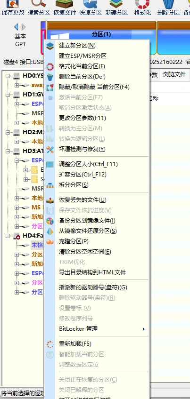Screen dimensions: 190x399
Task: Collapse the HD2 disk tree node
Action: (8, 132)
